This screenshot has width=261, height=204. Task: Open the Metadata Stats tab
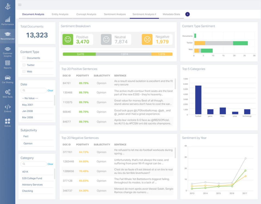coord(172,14)
